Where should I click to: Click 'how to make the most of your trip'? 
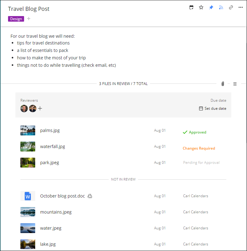[x=51, y=58]
